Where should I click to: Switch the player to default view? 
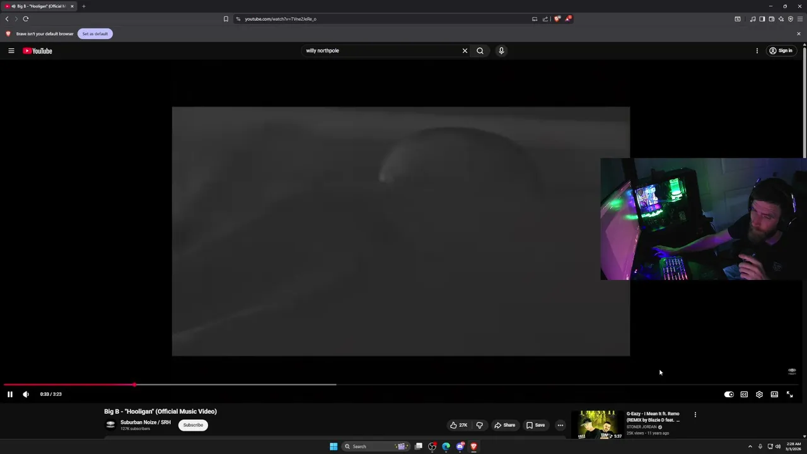(x=774, y=394)
